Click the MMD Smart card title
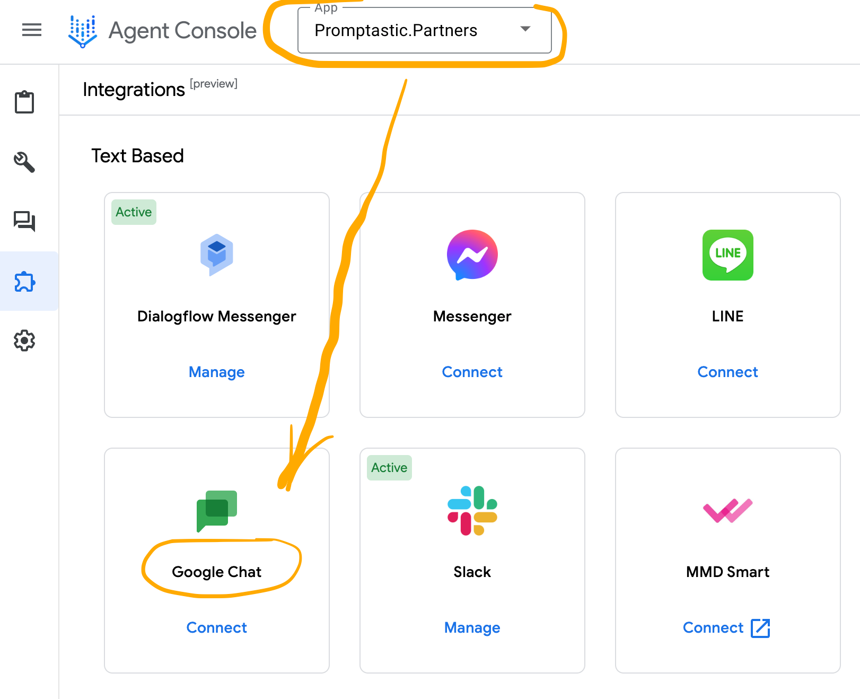 click(727, 572)
